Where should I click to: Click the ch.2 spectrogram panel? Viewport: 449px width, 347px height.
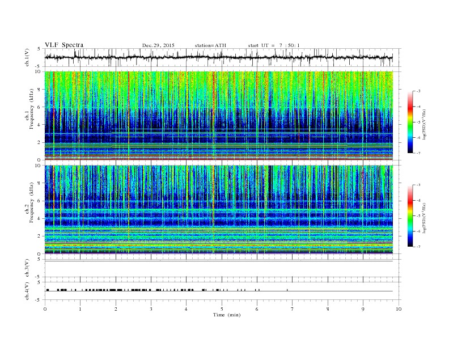click(x=219, y=210)
